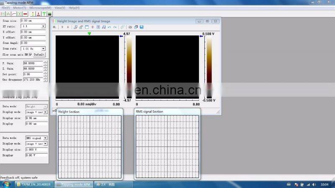Open the Windows Start button
The height and width of the screenshot is (188, 335).
click(6, 184)
